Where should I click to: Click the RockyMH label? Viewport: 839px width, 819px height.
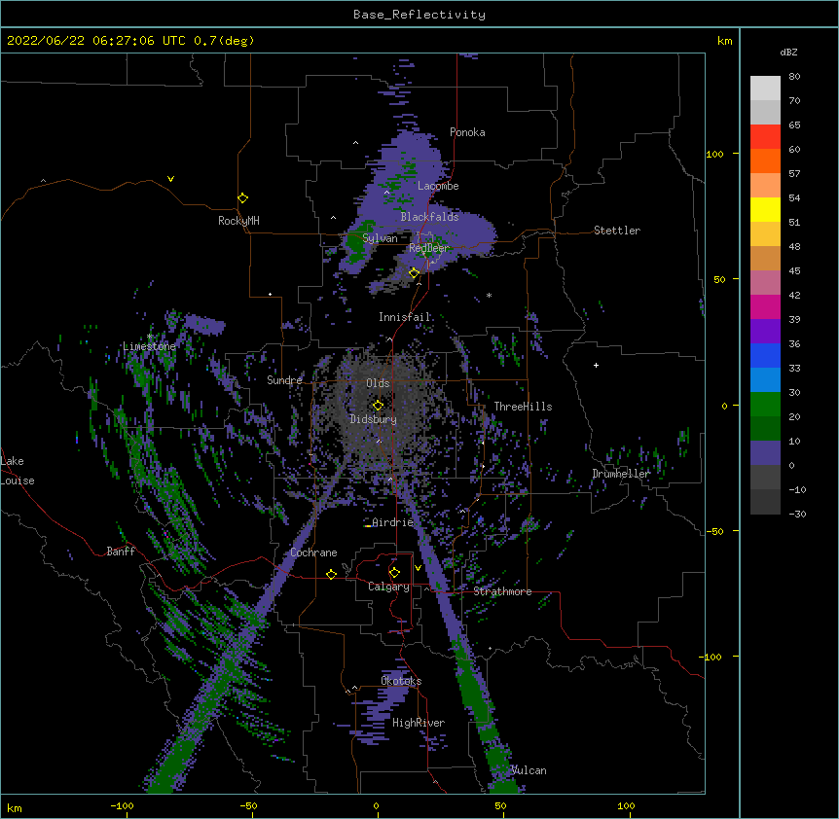[238, 221]
